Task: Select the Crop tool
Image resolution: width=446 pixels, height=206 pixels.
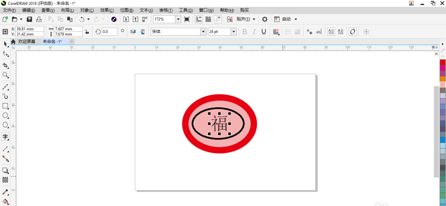Action: pos(5,66)
